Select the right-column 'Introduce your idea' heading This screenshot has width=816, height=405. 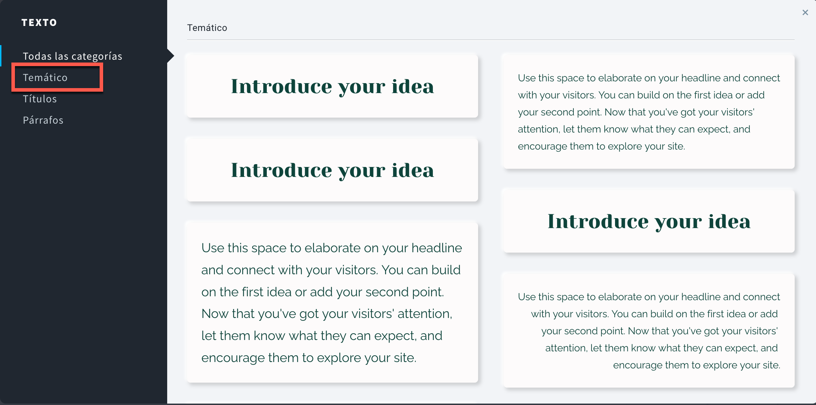[x=649, y=221]
